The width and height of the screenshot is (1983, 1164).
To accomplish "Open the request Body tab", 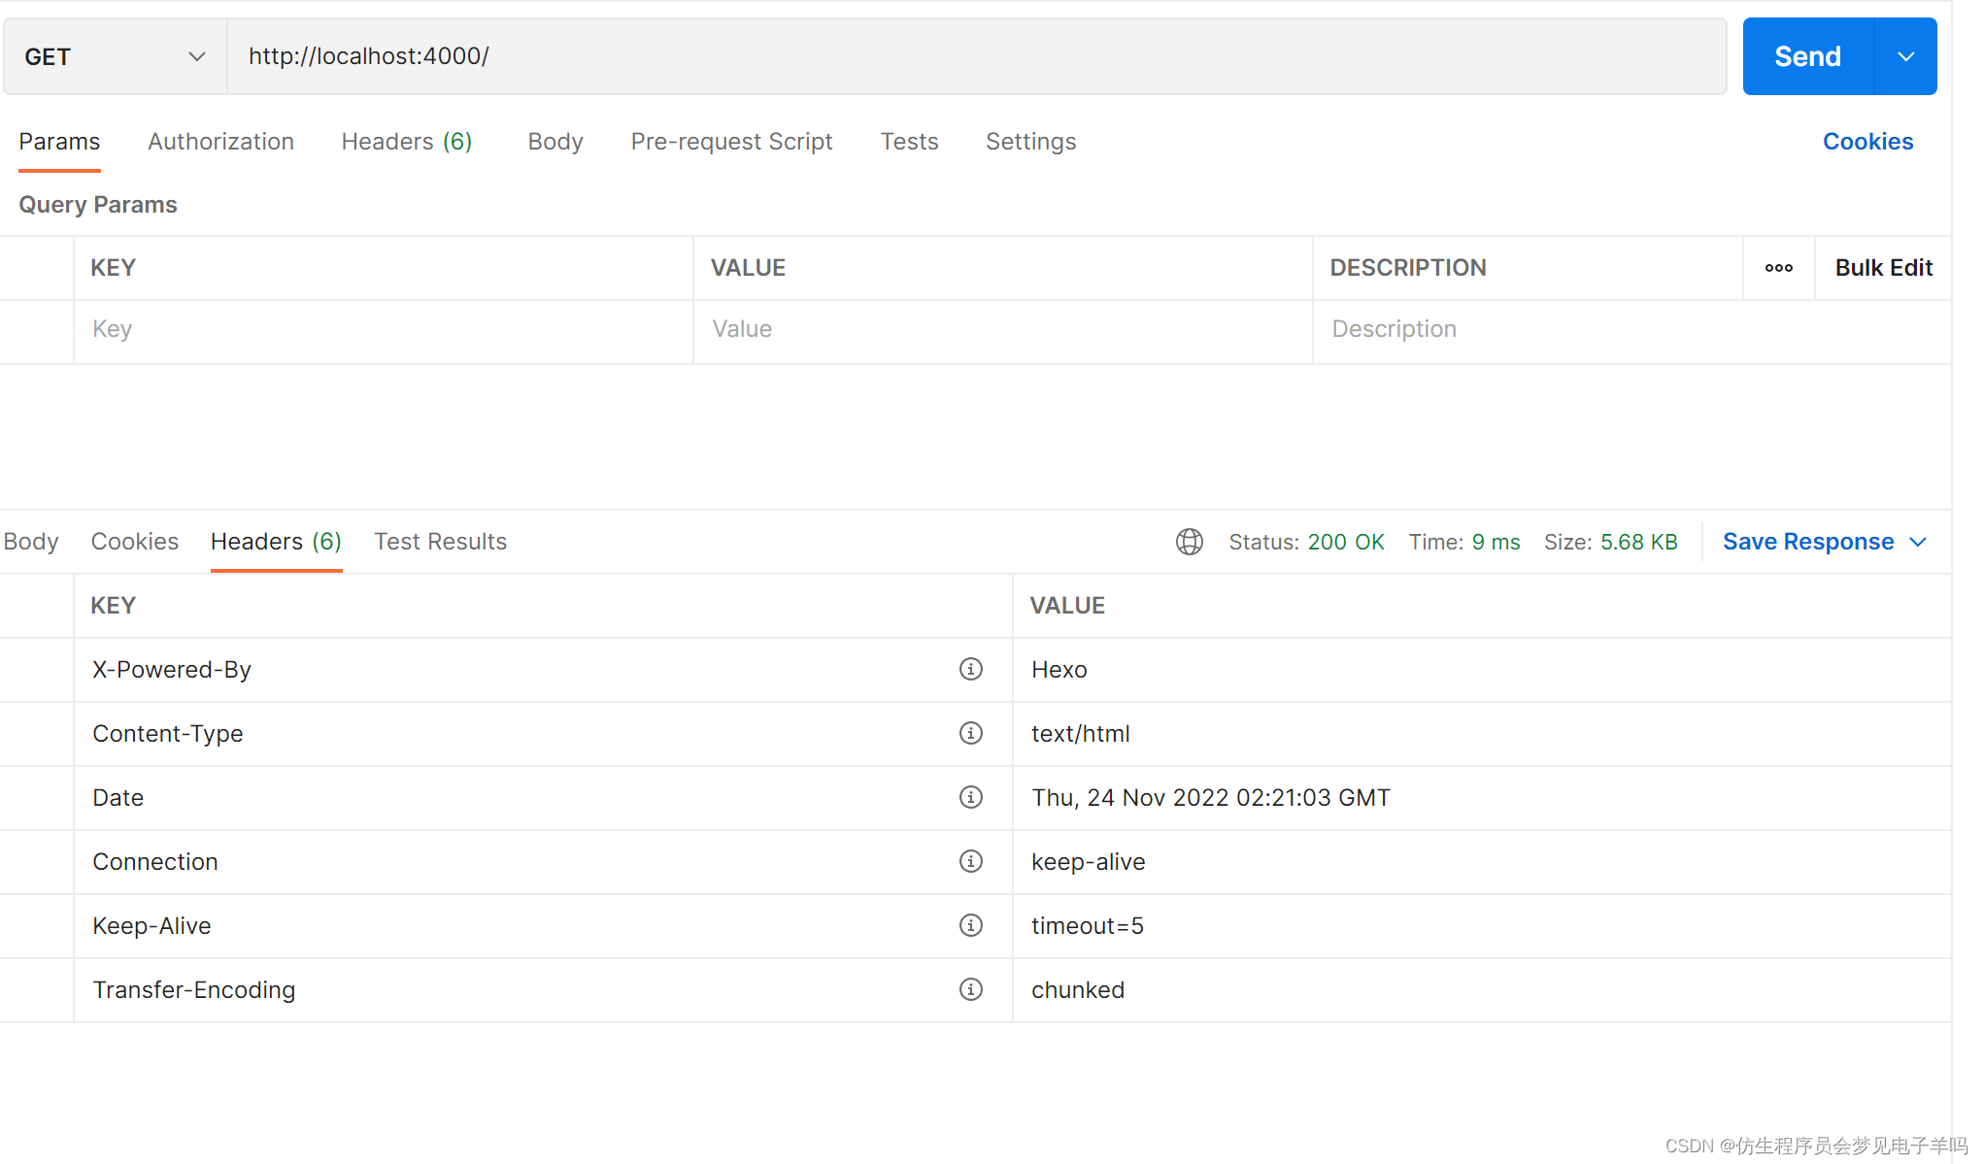I will (555, 142).
